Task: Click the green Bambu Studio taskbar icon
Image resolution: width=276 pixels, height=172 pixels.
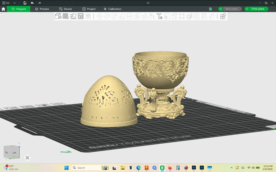Action: [x=162, y=168]
